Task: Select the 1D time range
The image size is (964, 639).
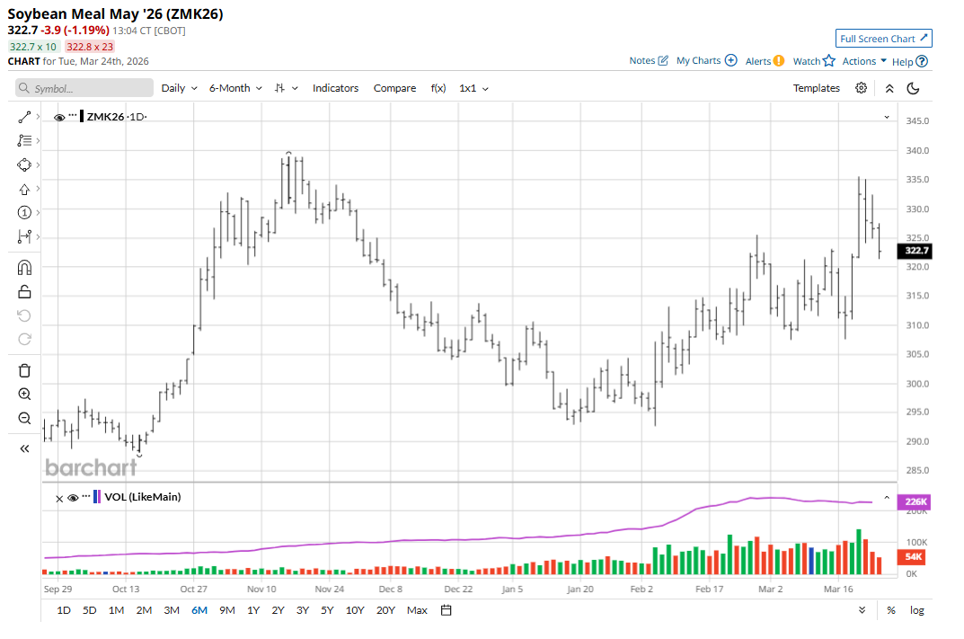Action: click(x=63, y=611)
